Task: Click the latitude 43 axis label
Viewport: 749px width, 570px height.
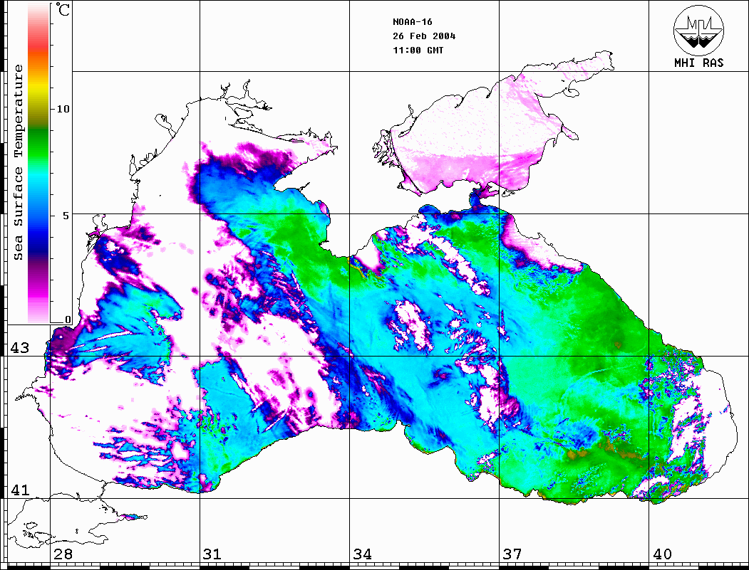Action: click(x=19, y=348)
